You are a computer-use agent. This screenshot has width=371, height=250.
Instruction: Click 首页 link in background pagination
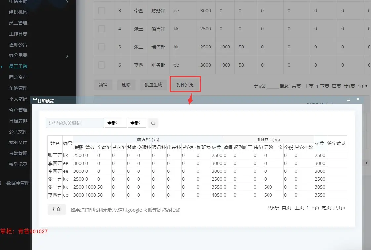(x=296, y=86)
